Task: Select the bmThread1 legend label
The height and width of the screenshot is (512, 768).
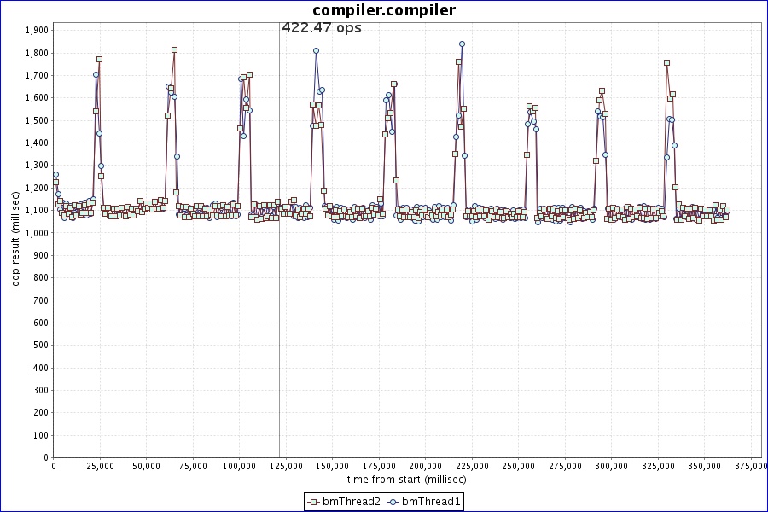Action: point(431,502)
